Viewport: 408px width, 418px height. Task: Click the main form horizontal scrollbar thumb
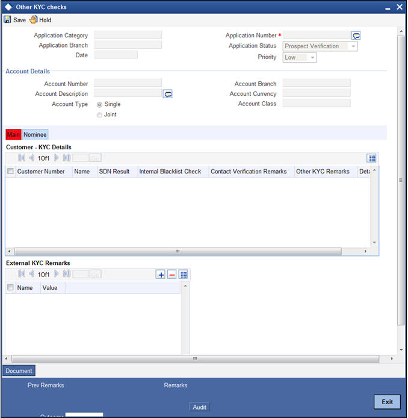point(195,358)
